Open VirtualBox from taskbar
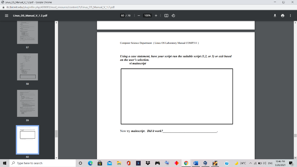Viewport: 297px width, 167px height. (x=205, y=163)
